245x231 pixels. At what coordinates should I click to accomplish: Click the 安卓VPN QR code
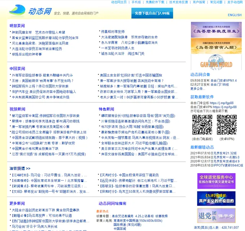(x=227, y=125)
